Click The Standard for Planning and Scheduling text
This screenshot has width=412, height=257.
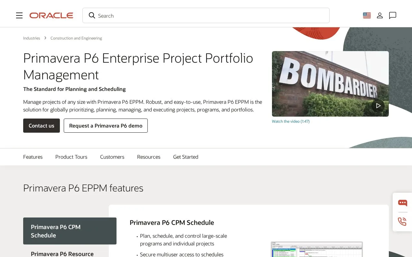(x=74, y=89)
